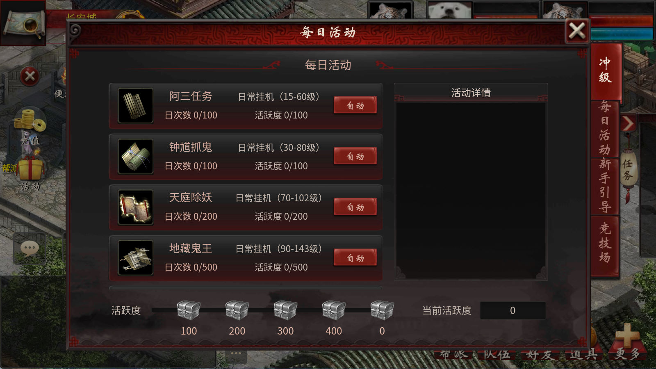Open the chat speech bubble icon
Screen dimensions: 656x369
tap(30, 248)
